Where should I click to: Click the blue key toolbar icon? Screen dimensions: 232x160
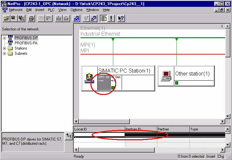(93, 18)
